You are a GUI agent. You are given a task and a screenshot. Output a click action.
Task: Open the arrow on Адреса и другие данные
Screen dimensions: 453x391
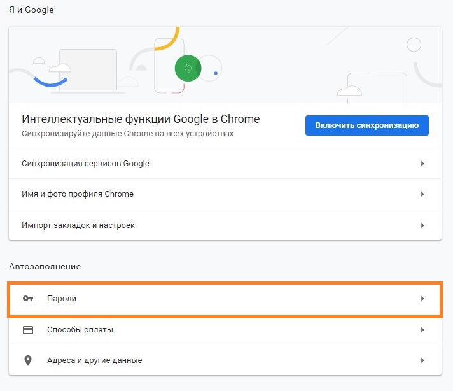pyautogui.click(x=422, y=360)
